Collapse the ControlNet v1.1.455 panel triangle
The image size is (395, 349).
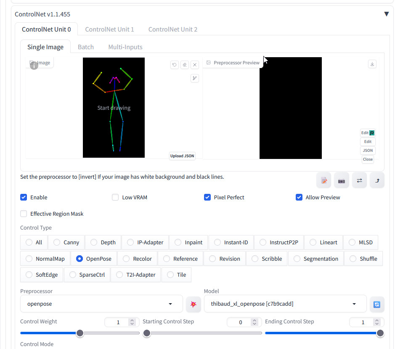pyautogui.click(x=387, y=14)
